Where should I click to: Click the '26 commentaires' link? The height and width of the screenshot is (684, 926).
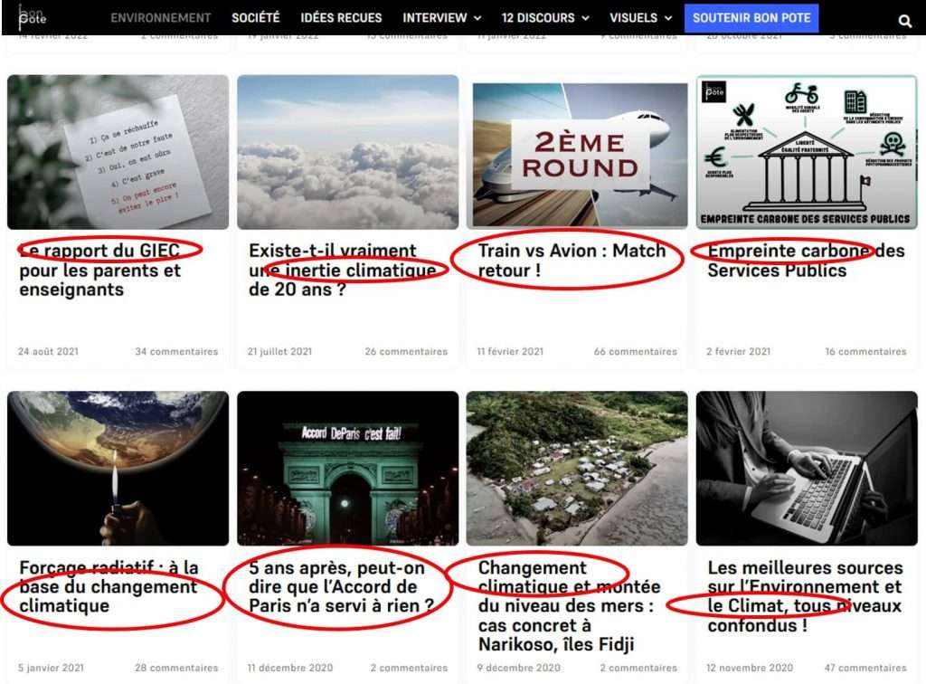coord(406,351)
